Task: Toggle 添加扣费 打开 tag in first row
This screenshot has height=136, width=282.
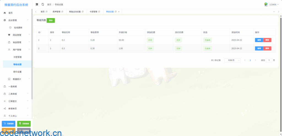Action: point(150,40)
